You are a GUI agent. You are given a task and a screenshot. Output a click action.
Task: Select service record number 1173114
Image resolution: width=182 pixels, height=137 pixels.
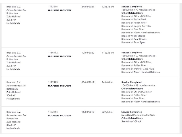(x=53, y=112)
